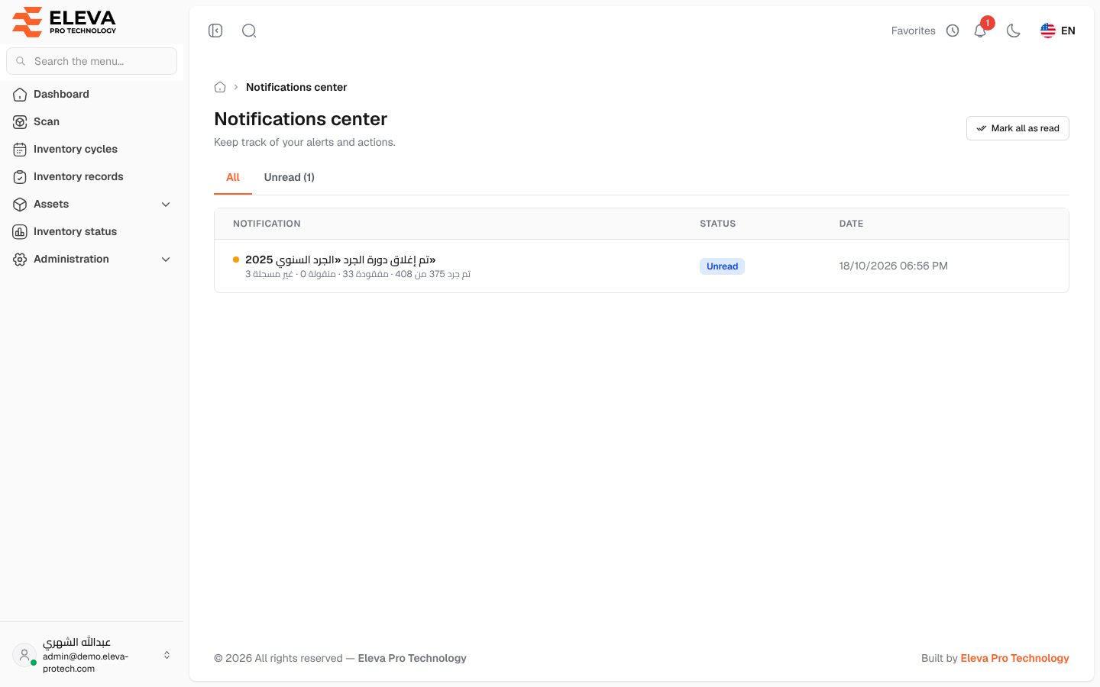The height and width of the screenshot is (687, 1100).
Task: Open recent history clock icon
Action: tap(953, 31)
